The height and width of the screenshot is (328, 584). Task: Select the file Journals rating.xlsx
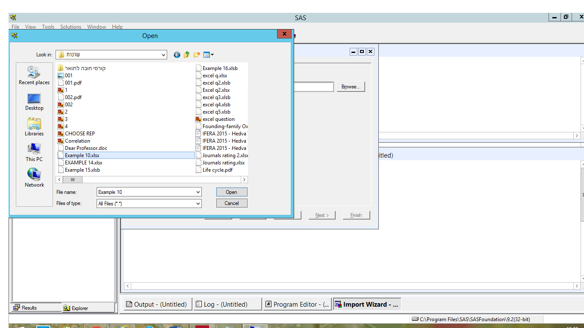(220, 163)
